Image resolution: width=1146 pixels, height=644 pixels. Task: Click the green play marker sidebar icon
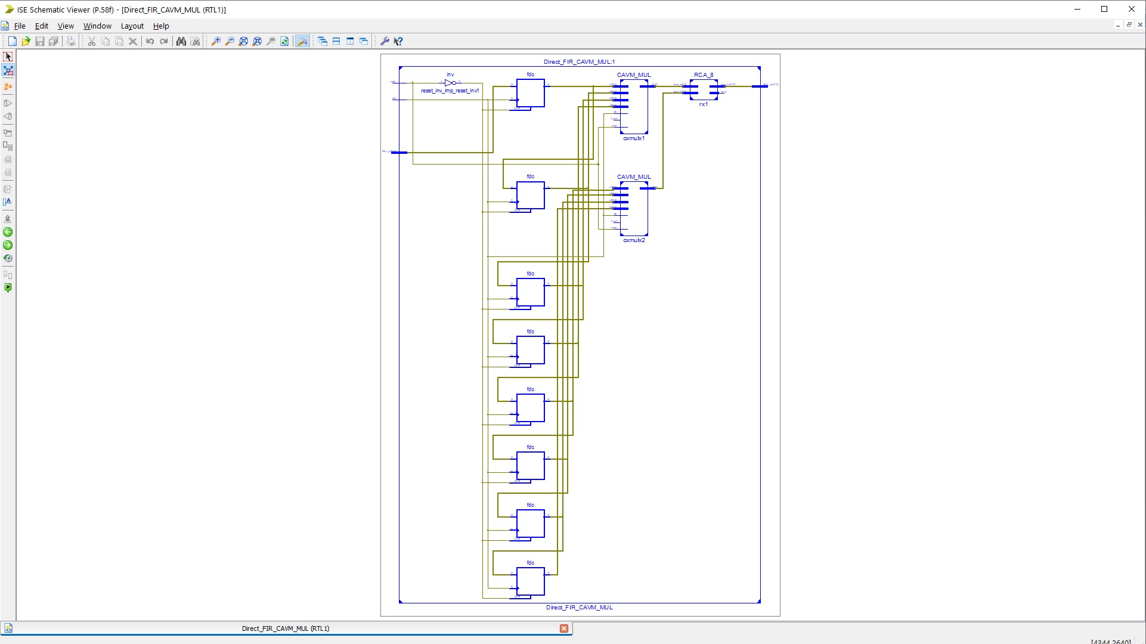tap(8, 288)
